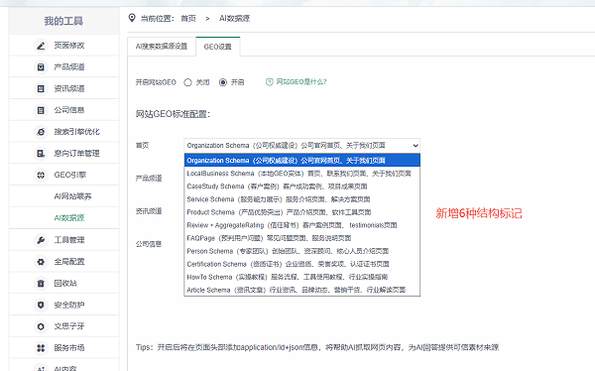Image resolution: width=595 pixels, height=371 pixels.
Task: Open 工具管理 menu item
Action: [x=64, y=240]
